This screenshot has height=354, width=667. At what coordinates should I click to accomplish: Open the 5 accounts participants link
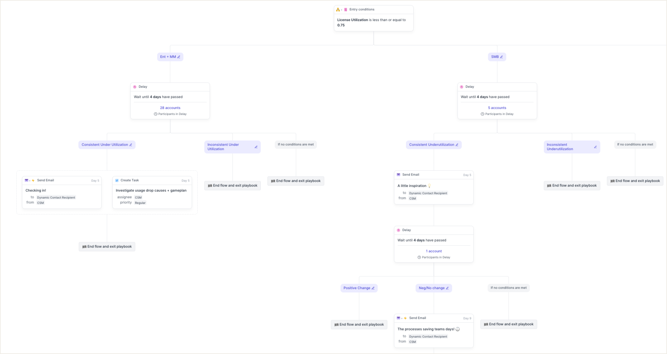coord(497,108)
